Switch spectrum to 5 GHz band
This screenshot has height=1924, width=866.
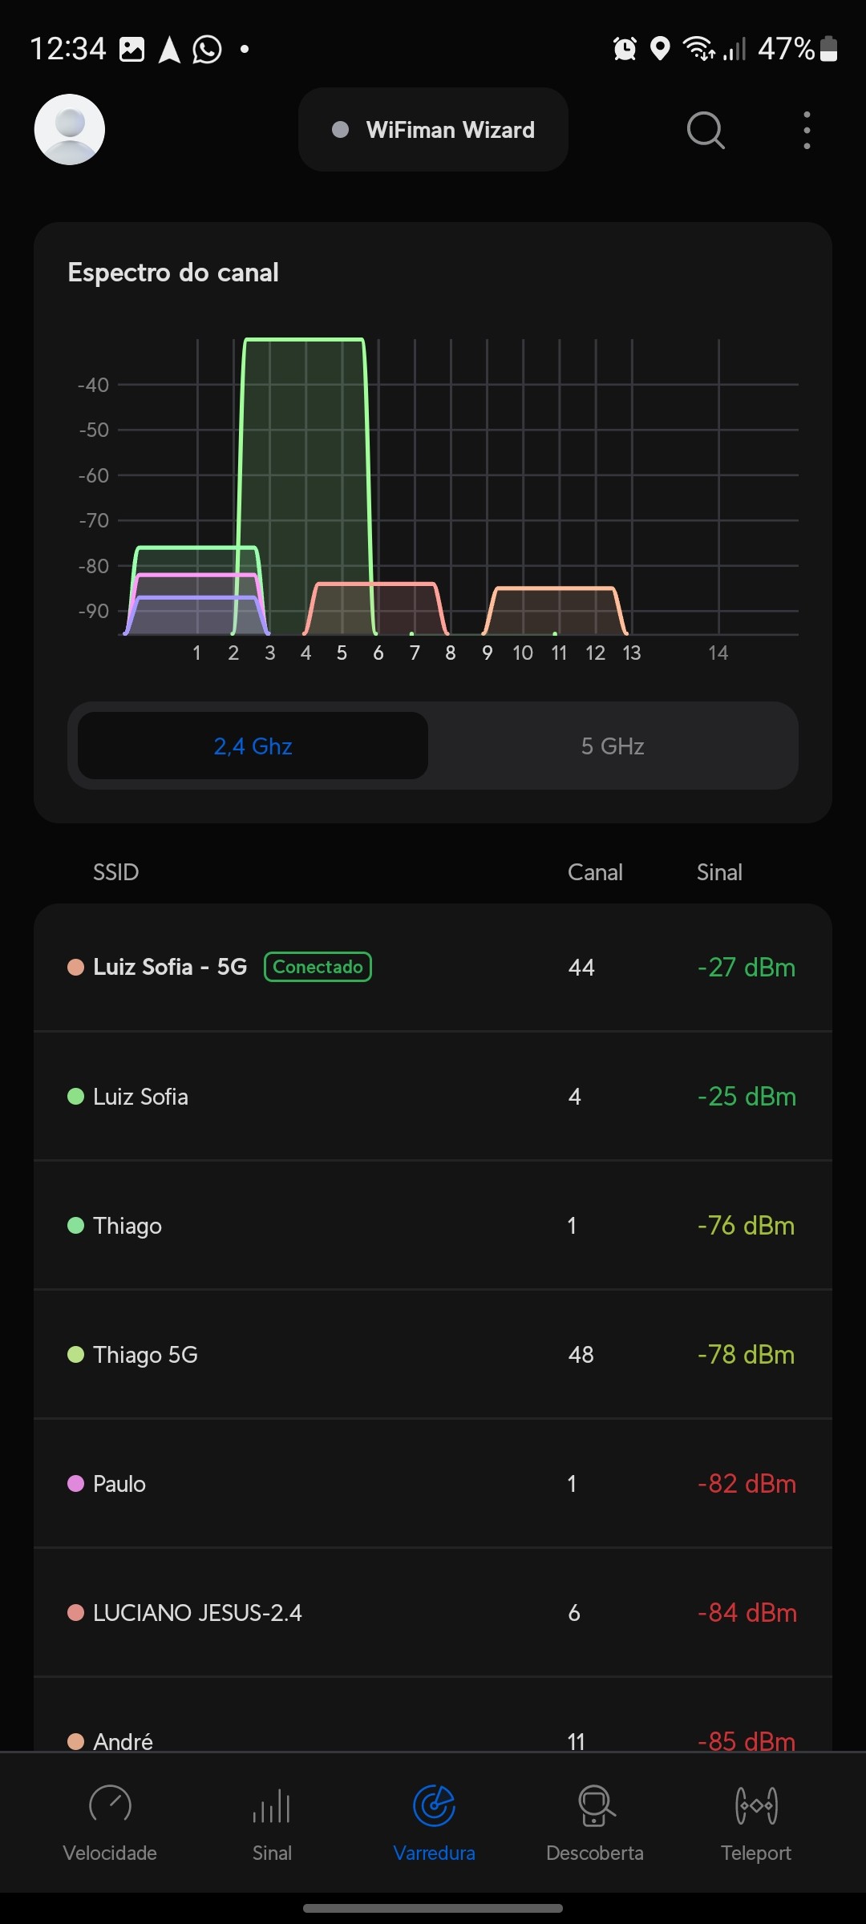pos(613,746)
